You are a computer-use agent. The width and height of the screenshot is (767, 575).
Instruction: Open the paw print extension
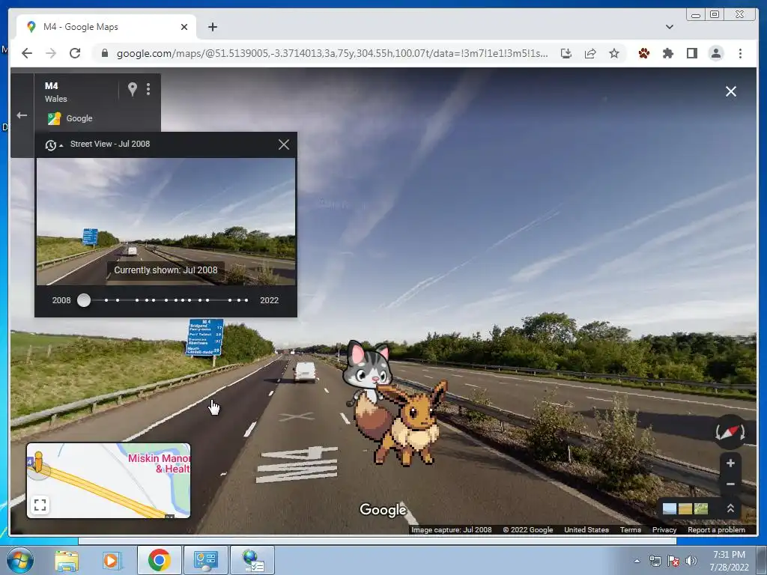[643, 53]
